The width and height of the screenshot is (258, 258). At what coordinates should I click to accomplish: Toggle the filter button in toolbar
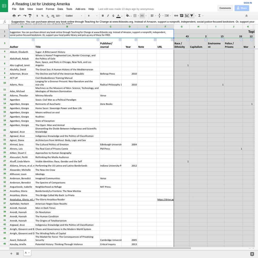coord(192,16)
